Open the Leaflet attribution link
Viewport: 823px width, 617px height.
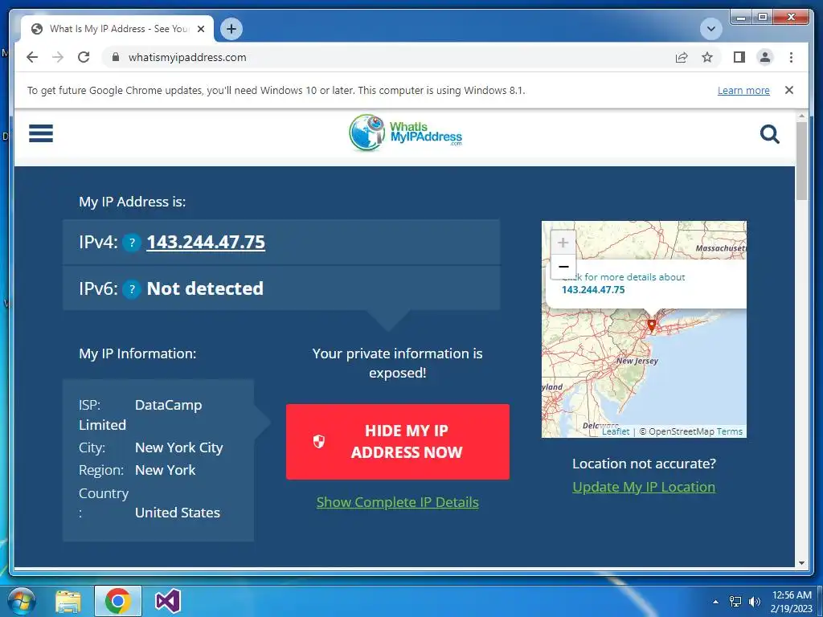(x=616, y=431)
